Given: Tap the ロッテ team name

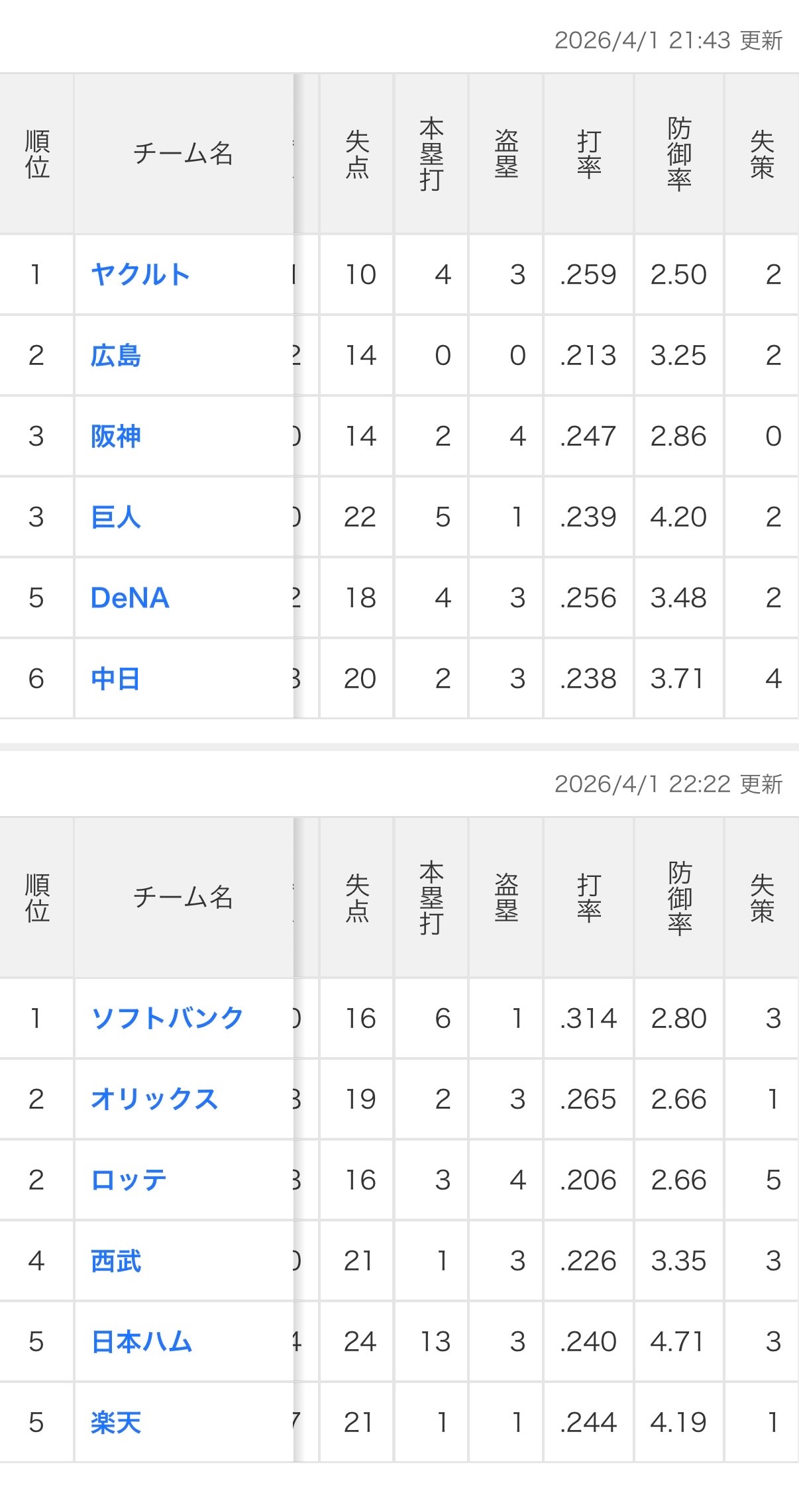Looking at the screenshot, I should [x=129, y=1180].
